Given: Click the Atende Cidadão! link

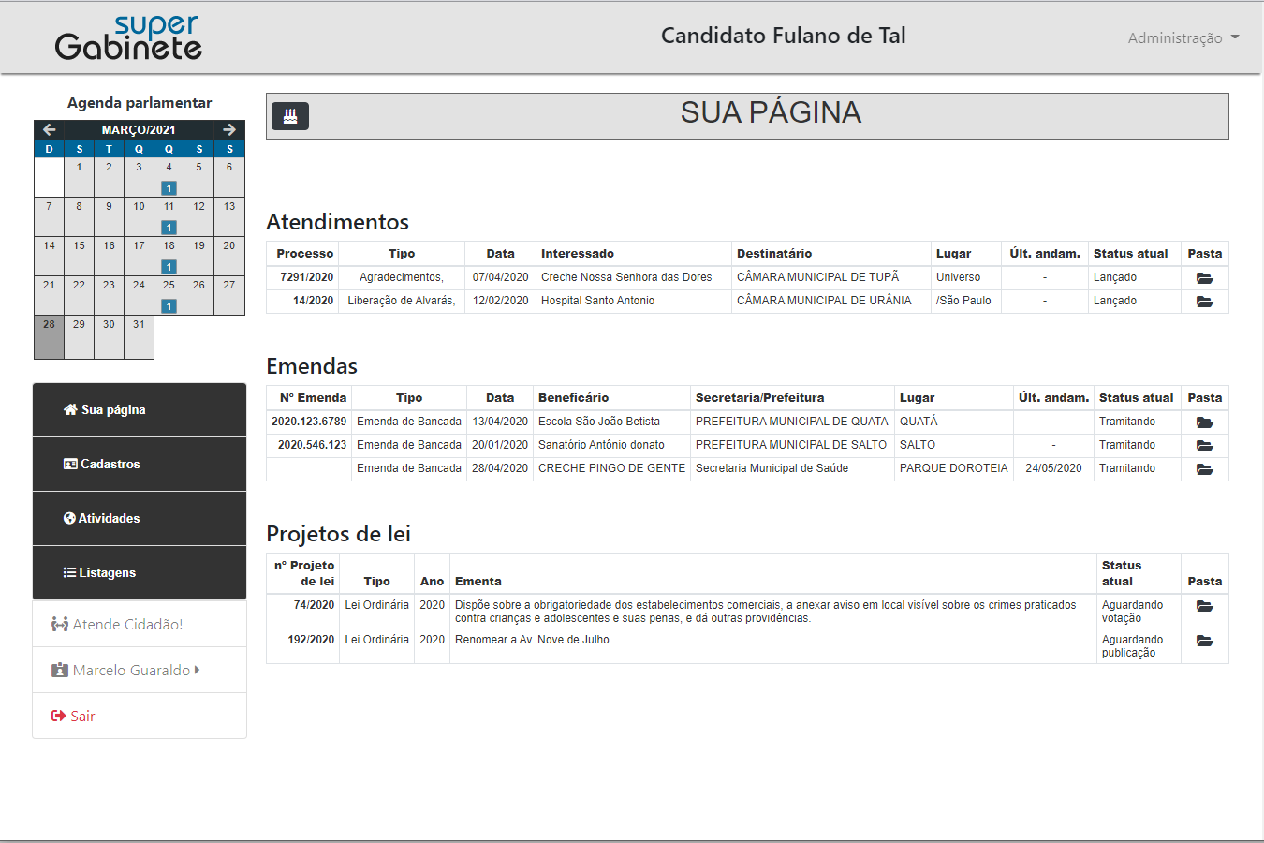Looking at the screenshot, I should (x=118, y=625).
